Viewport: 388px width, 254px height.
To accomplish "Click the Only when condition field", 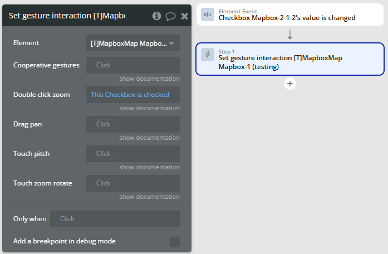I will (115, 219).
